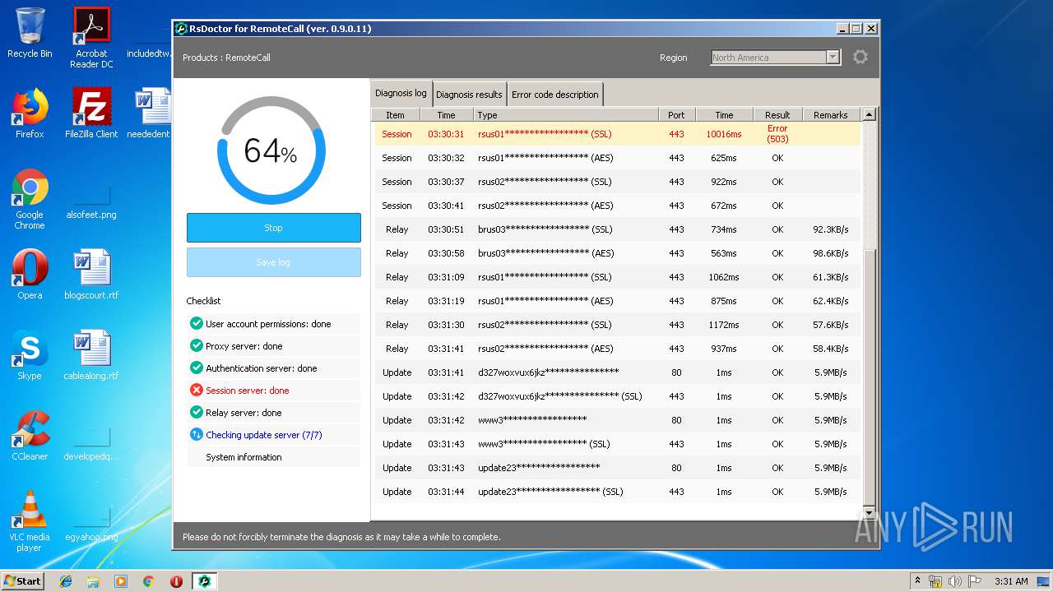This screenshot has width=1053, height=592.
Task: Sort by the Port column header
Action: (676, 115)
